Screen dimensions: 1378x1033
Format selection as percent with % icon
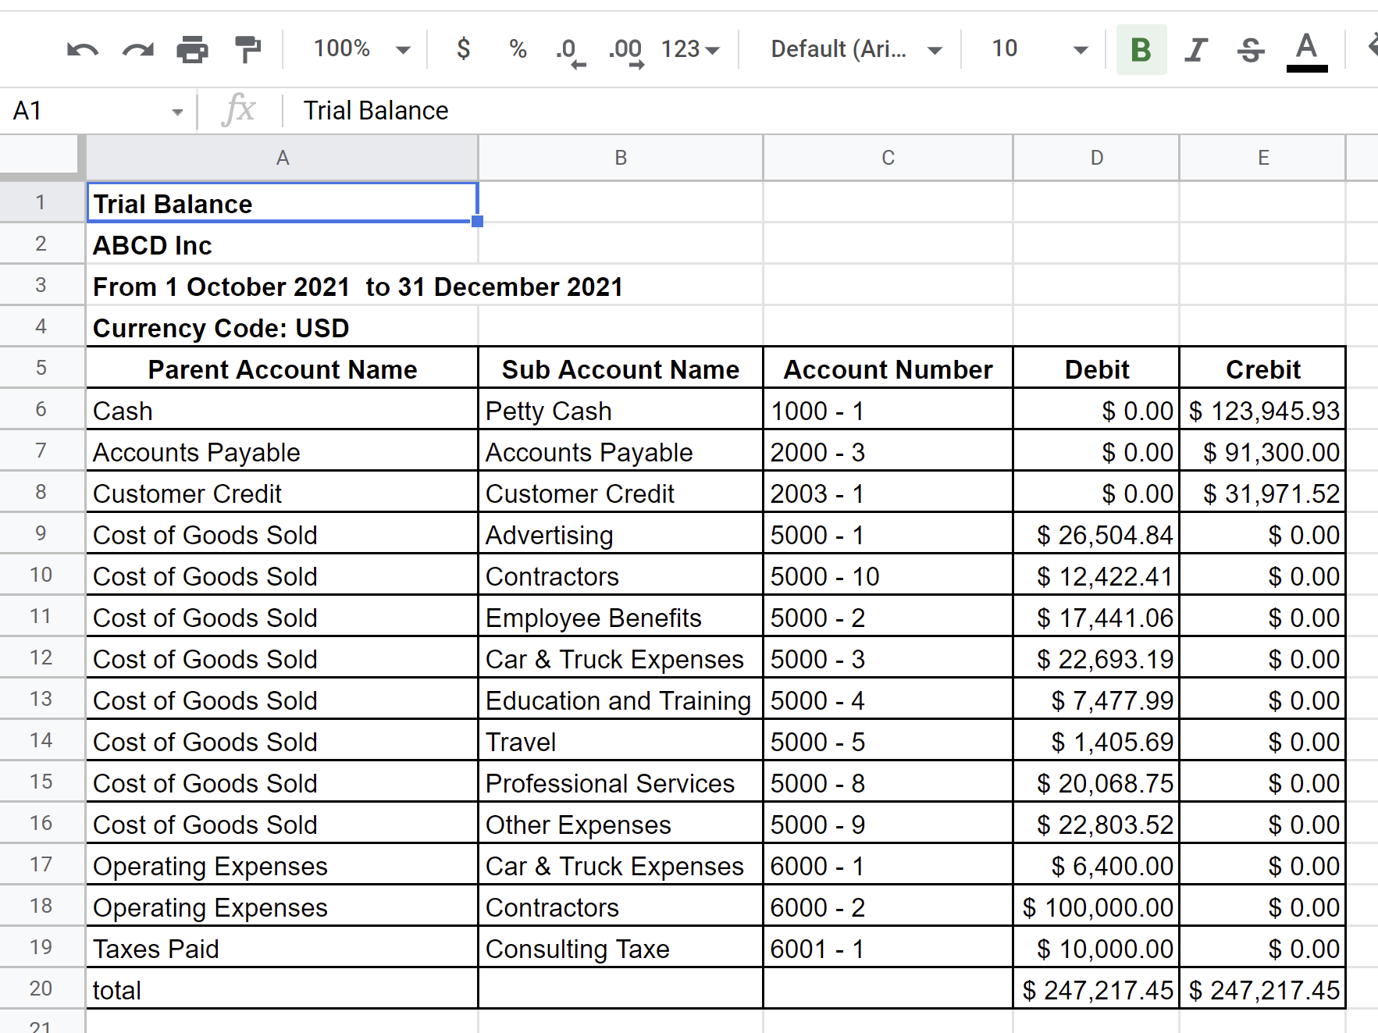[x=518, y=49]
